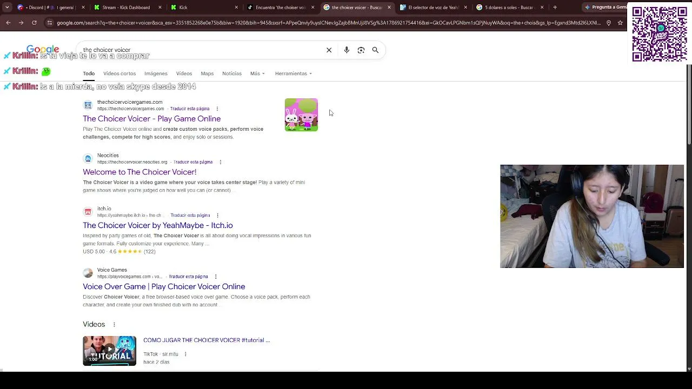Translate the itch.io result page
The width and height of the screenshot is (692, 389).
tap(190, 216)
